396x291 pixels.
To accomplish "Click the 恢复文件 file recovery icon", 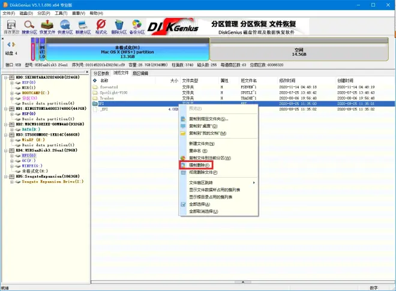I will tap(47, 25).
